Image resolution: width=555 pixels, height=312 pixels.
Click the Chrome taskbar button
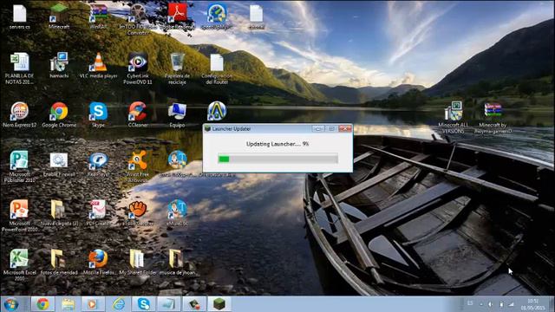(x=42, y=304)
